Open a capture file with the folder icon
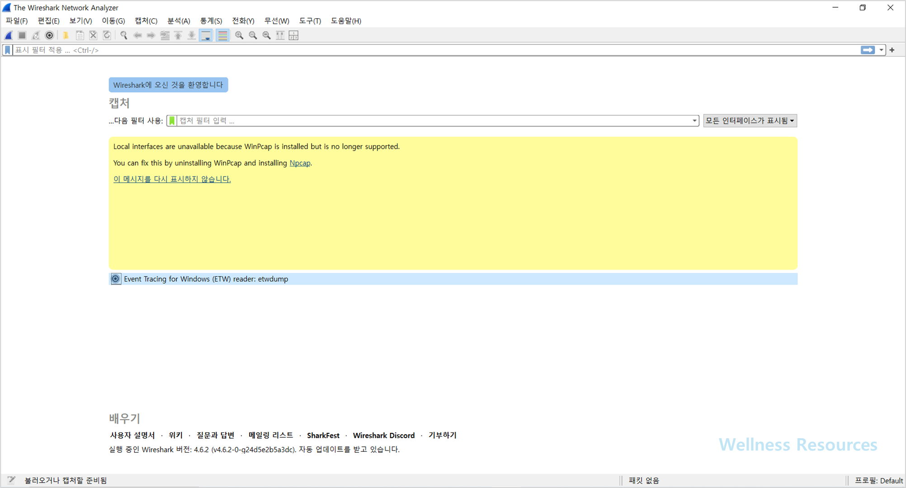This screenshot has width=906, height=488. 66,35
